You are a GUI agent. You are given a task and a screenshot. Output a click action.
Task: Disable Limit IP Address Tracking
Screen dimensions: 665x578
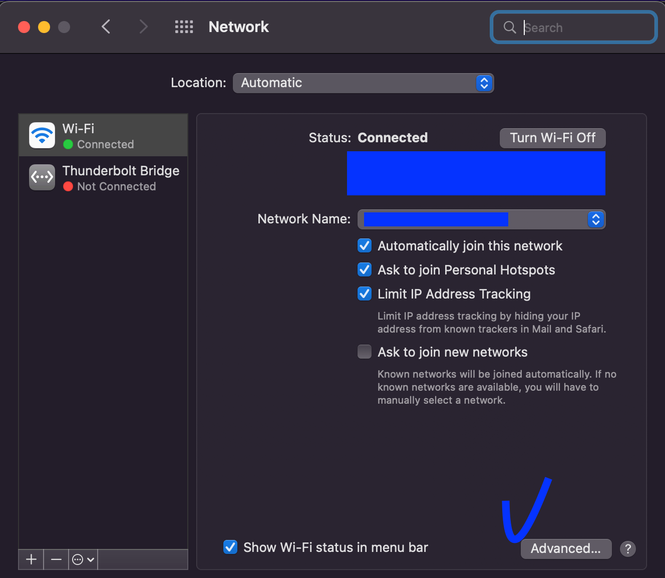click(x=365, y=294)
